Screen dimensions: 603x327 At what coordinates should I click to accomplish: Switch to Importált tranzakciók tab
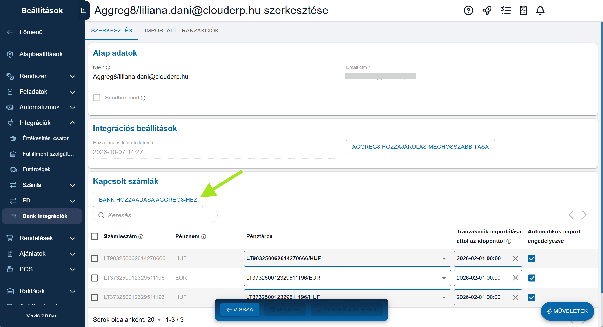click(x=182, y=31)
